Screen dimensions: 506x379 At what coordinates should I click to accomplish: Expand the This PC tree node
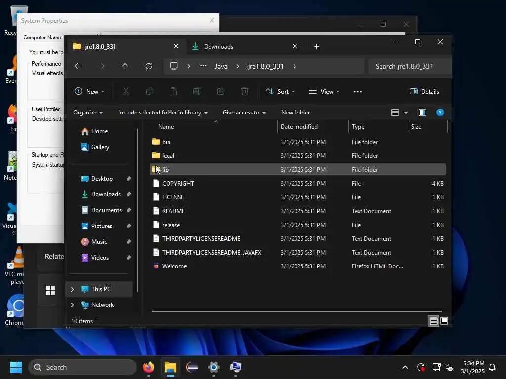[x=72, y=289]
